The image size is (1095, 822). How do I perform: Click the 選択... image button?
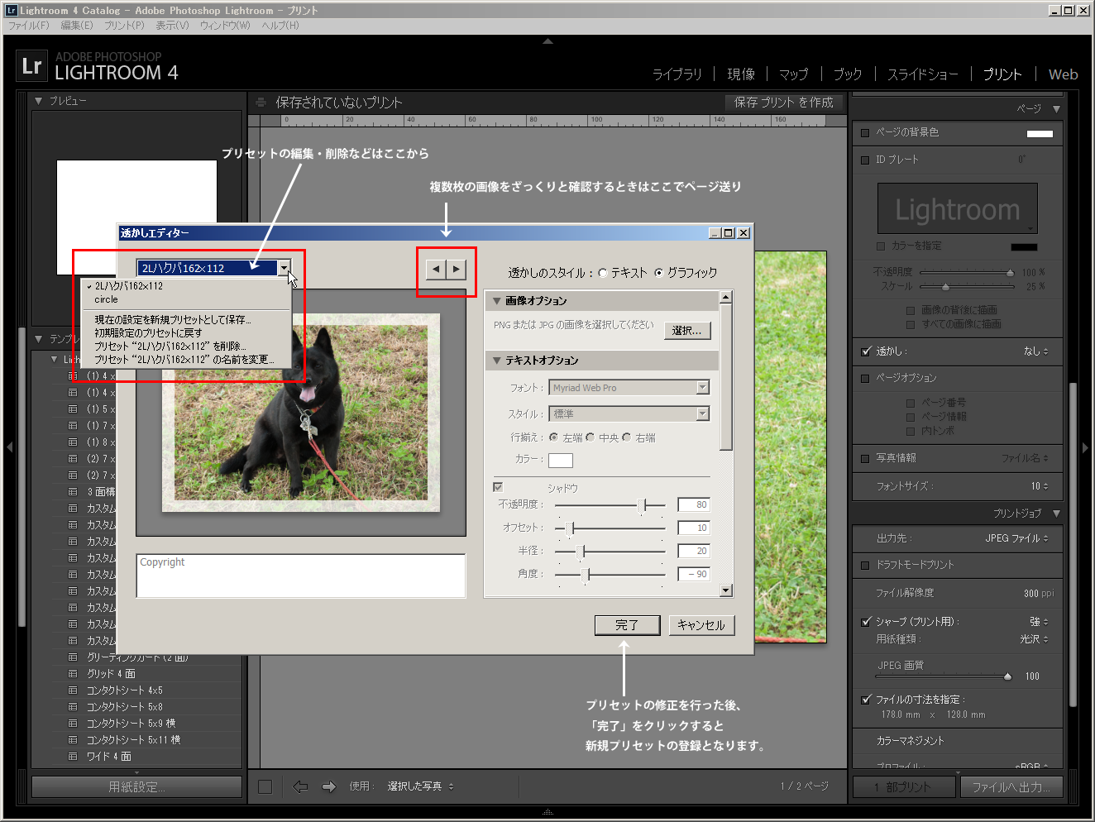(686, 331)
